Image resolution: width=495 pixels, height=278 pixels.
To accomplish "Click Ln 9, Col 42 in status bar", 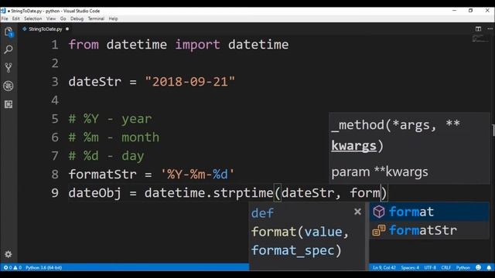I will click(384, 268).
